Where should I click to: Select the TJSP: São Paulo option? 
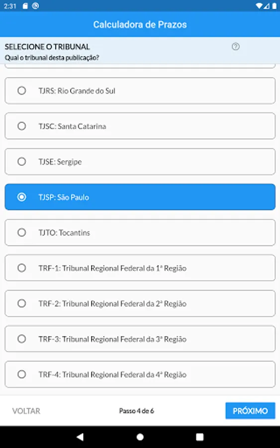pyautogui.click(x=140, y=197)
